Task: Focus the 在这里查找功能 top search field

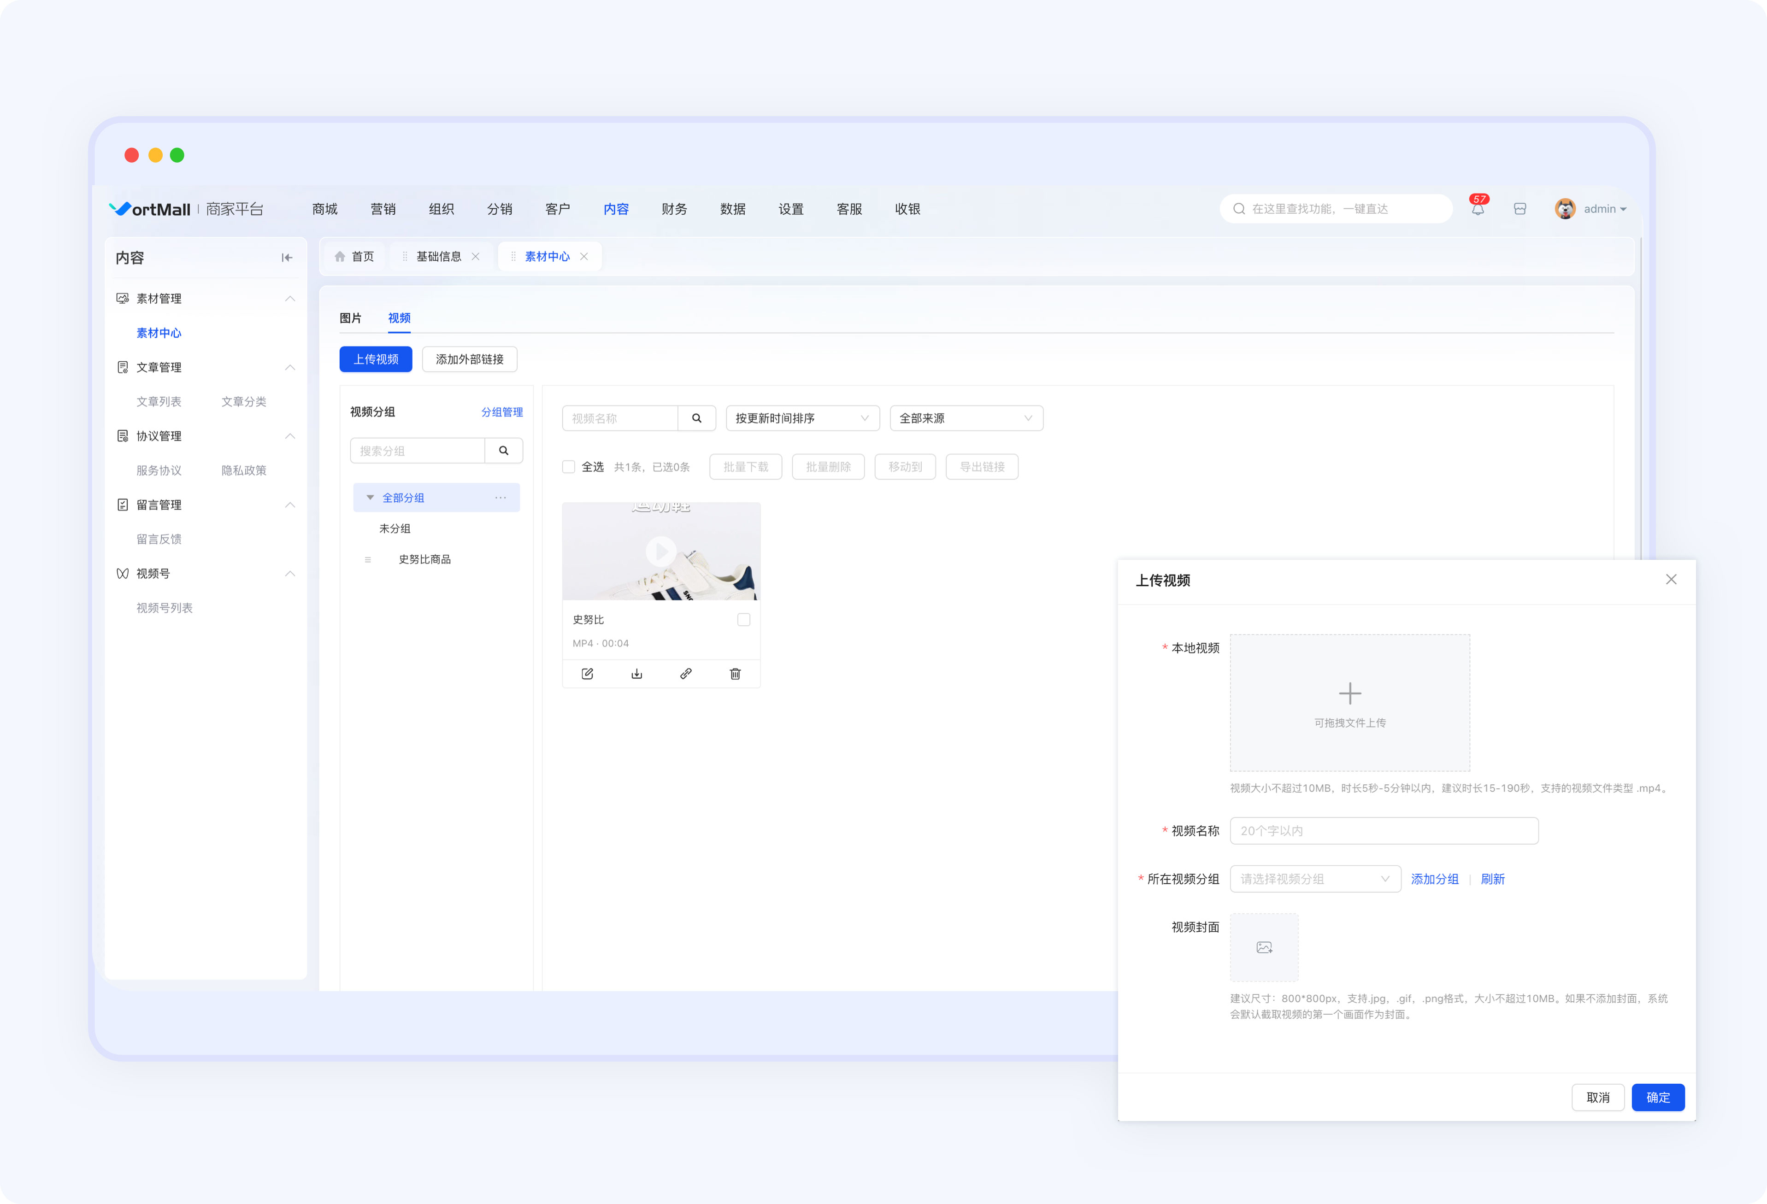Action: (1336, 208)
